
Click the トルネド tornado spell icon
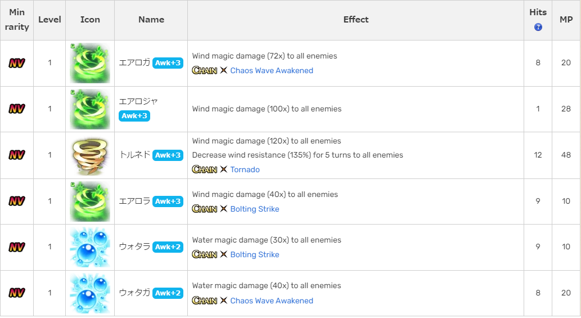point(90,155)
